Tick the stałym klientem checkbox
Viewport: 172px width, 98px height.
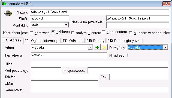(73, 33)
